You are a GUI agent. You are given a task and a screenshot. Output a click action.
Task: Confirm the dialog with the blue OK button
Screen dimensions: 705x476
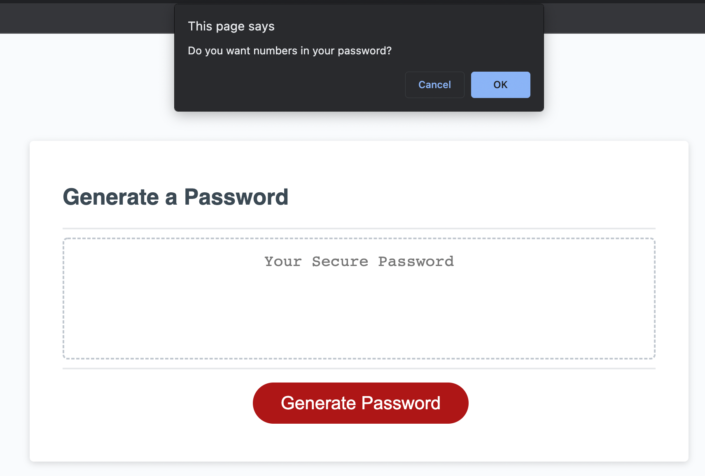pyautogui.click(x=500, y=85)
